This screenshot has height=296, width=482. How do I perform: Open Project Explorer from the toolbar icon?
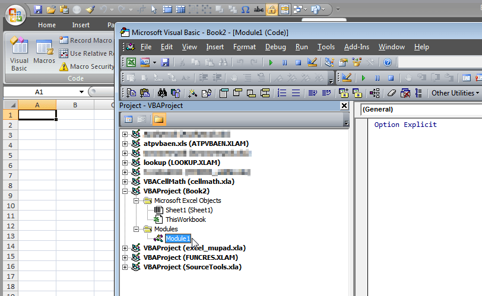329,62
